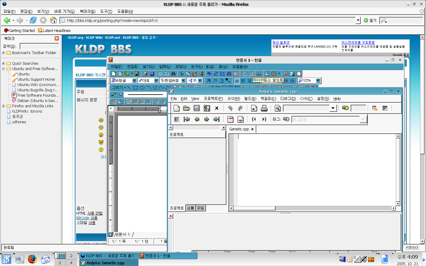426x266 pixels.
Task: Jump to first item arrow in Anjuta
Action: (x=187, y=119)
